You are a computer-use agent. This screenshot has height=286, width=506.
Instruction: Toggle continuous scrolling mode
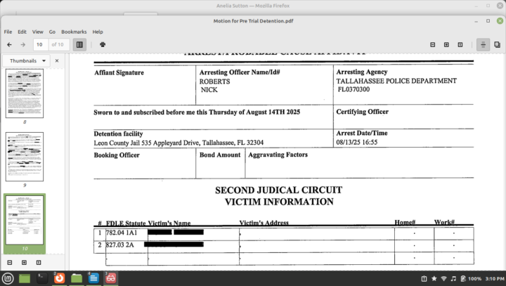[483, 44]
